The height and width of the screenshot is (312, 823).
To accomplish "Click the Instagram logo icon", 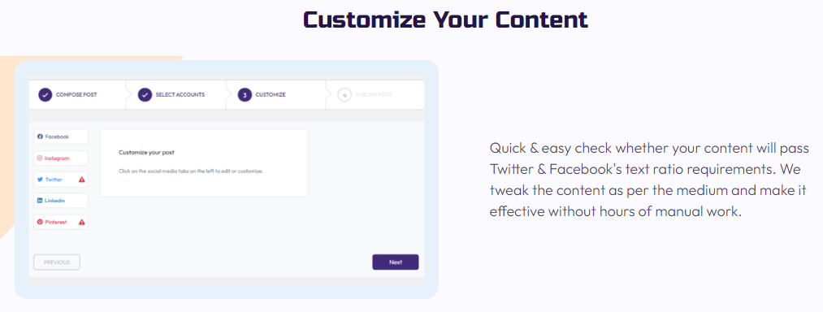I will point(40,158).
